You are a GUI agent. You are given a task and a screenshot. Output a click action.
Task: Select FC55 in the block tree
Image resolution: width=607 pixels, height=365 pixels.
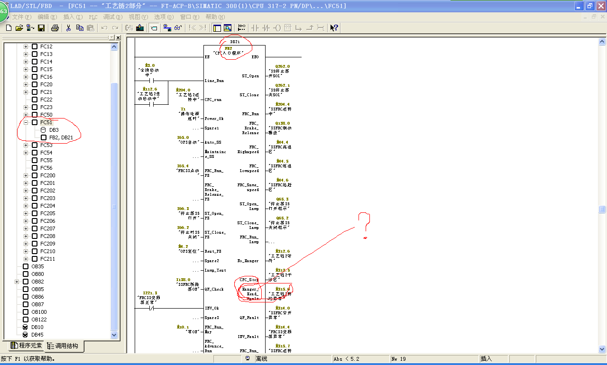pyautogui.click(x=46, y=160)
